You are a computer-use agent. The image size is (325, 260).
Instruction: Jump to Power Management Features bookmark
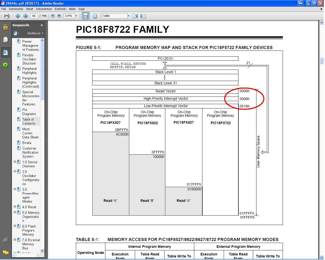click(31, 45)
